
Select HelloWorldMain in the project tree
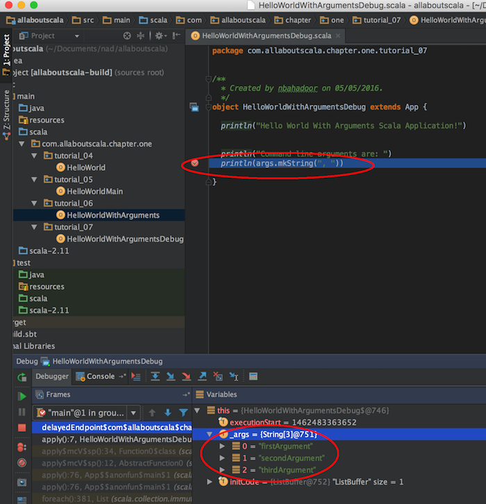90,191
